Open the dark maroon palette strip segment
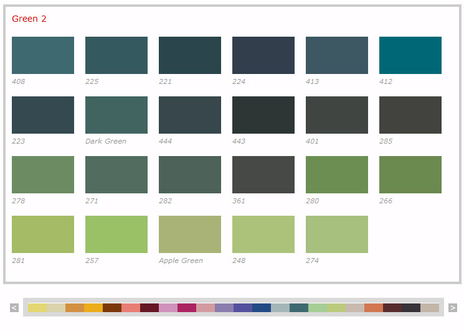This screenshot has width=464, height=332. (x=149, y=308)
